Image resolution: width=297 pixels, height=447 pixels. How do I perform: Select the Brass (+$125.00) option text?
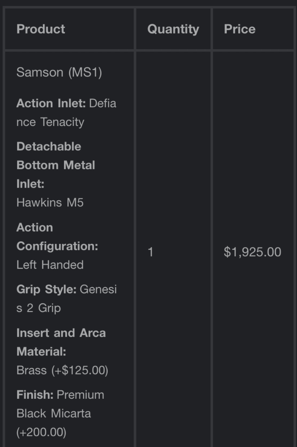pyautogui.click(x=62, y=370)
